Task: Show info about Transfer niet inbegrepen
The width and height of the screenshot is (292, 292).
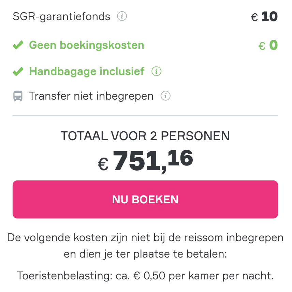Action: 165,96
